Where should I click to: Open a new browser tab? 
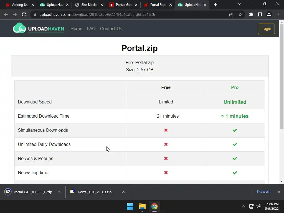point(215,5)
